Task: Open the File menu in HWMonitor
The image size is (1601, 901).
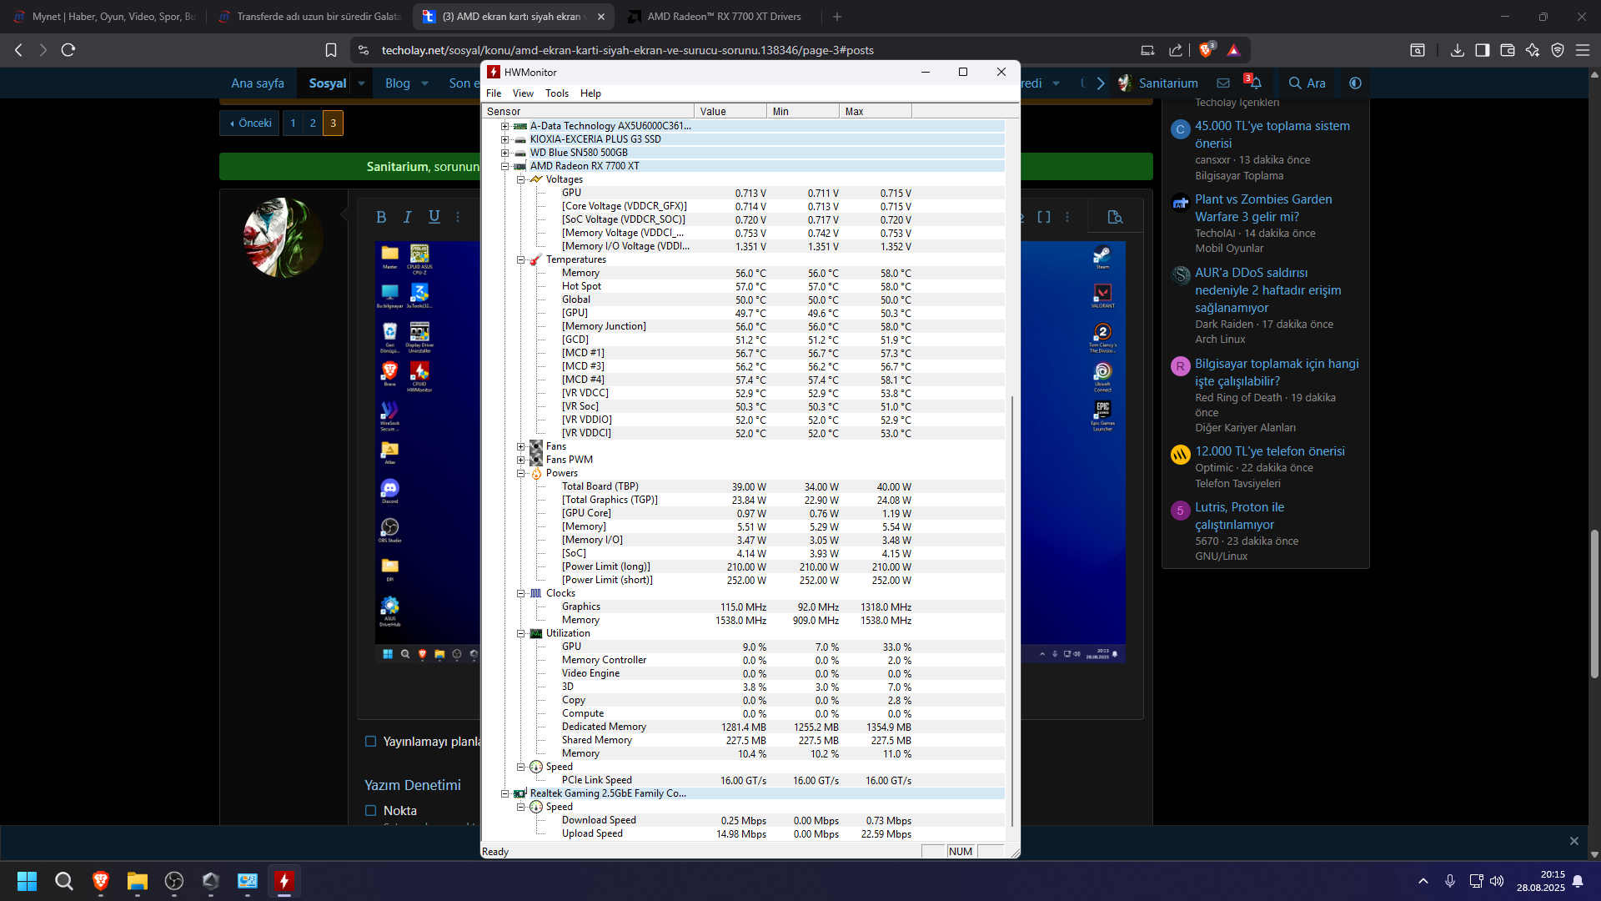Action: pos(494,93)
